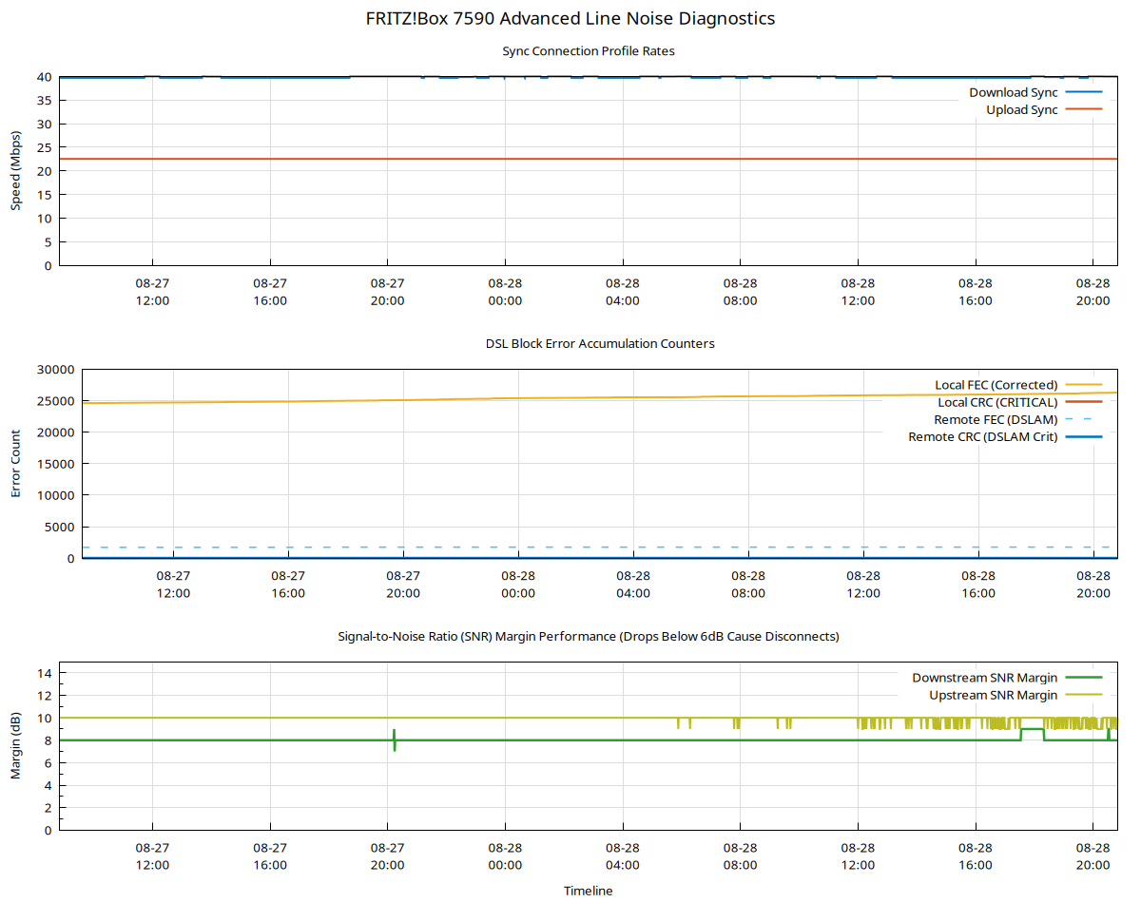The image size is (1141, 903).
Task: Click the green downstream SNR spike near 08-27 20:00
Action: click(395, 740)
